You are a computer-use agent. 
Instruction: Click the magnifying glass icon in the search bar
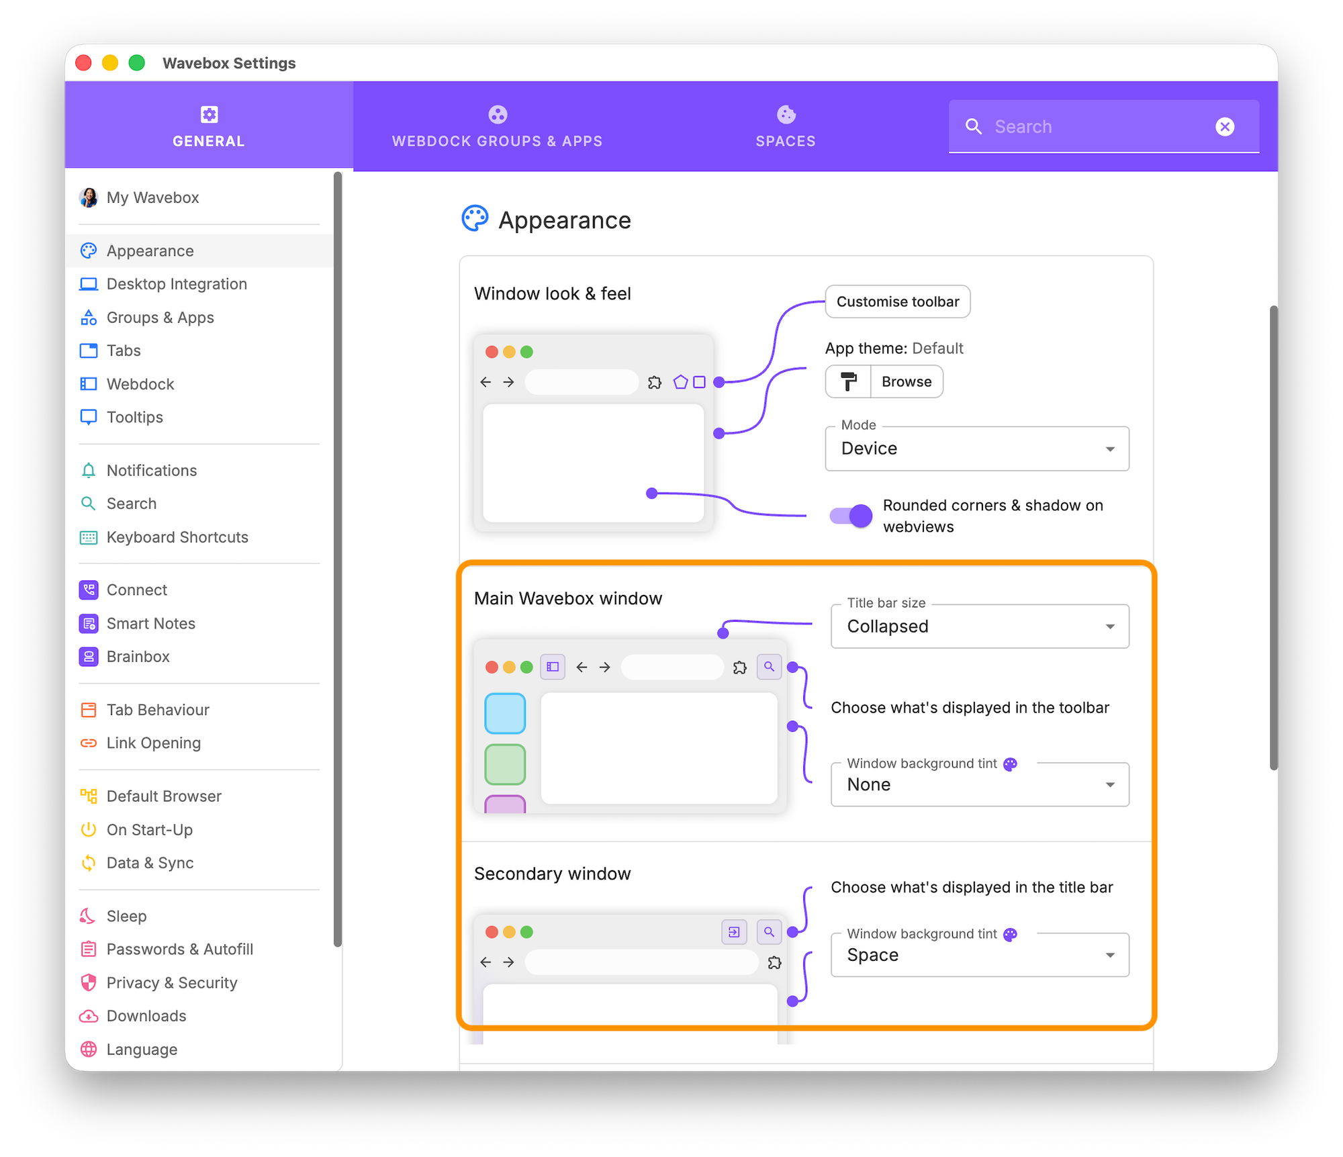click(974, 126)
